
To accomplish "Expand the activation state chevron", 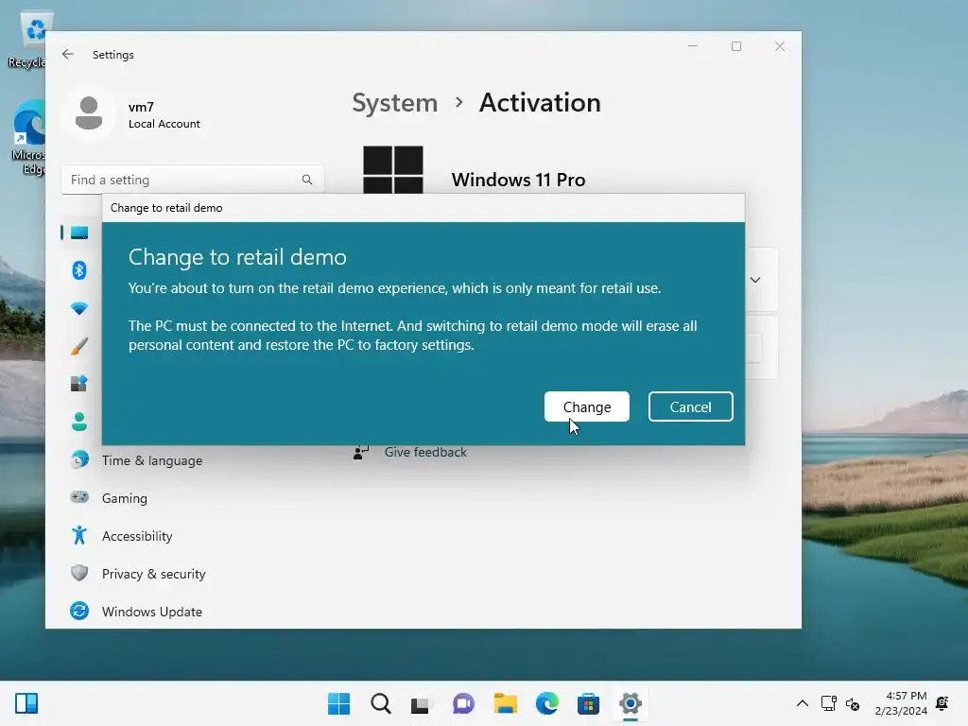I will tap(755, 280).
